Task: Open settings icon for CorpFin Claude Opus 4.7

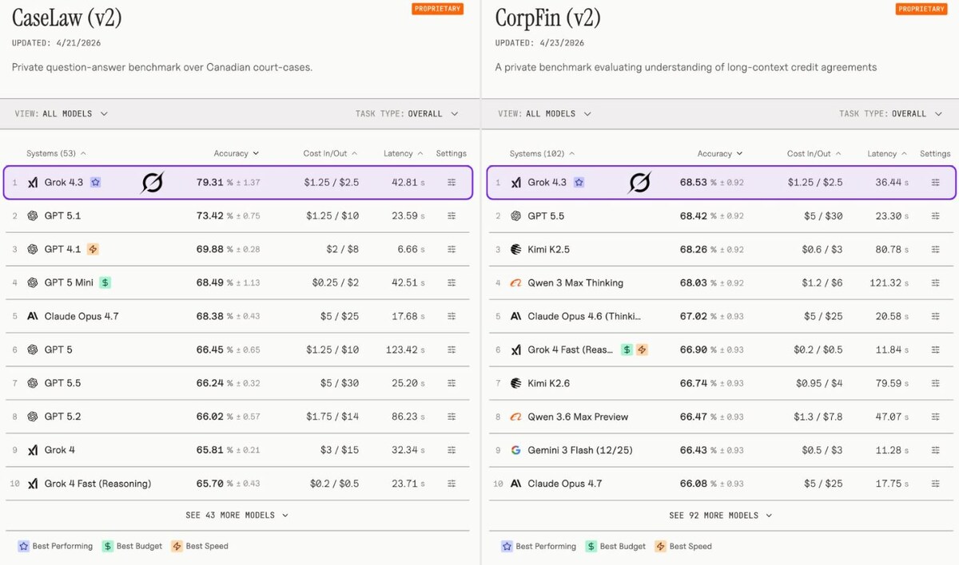Action: click(x=935, y=484)
